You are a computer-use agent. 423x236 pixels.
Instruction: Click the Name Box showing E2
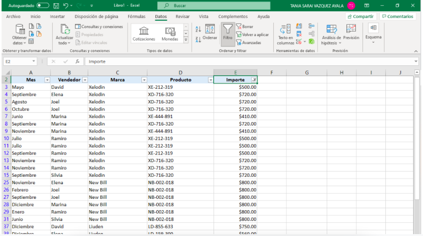(x=20, y=62)
